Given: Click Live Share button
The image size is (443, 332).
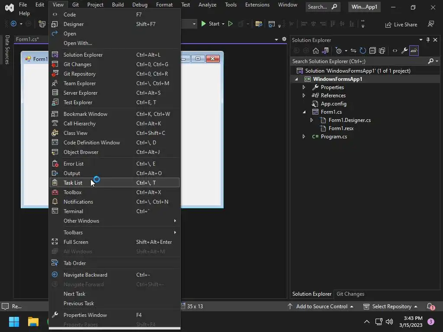Looking at the screenshot, I should click(401, 25).
